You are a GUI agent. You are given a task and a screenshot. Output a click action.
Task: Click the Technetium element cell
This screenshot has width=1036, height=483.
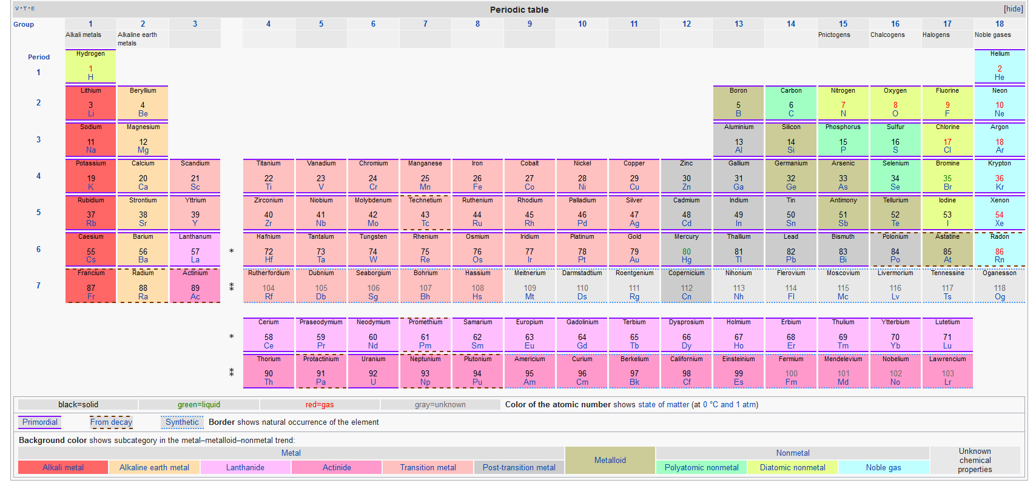(425, 212)
